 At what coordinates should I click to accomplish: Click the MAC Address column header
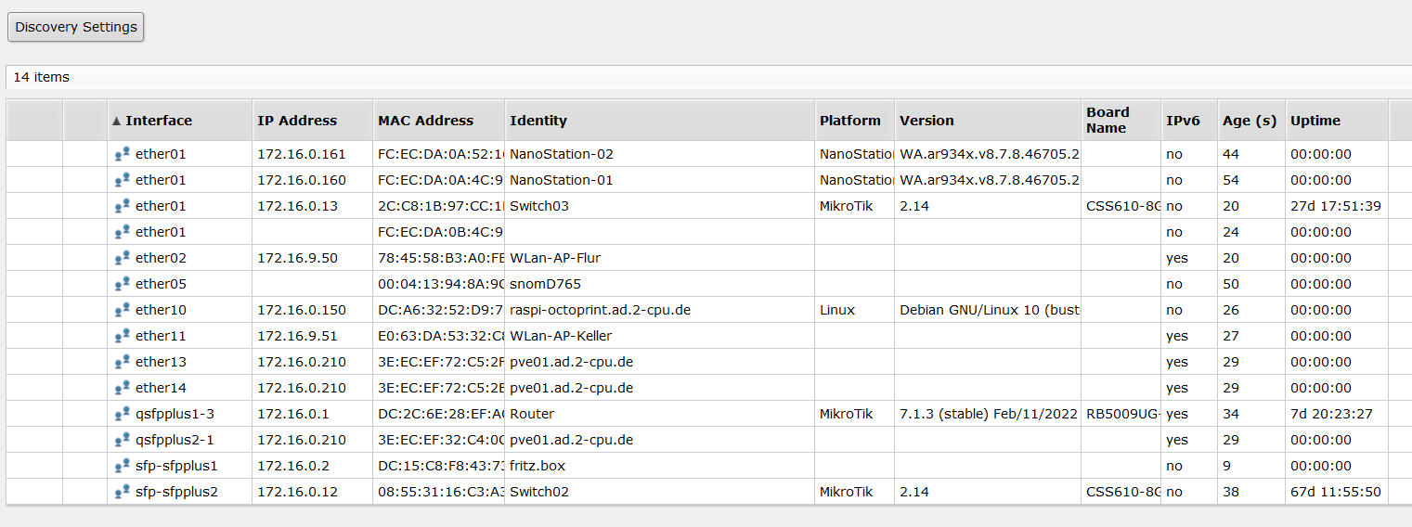click(425, 121)
